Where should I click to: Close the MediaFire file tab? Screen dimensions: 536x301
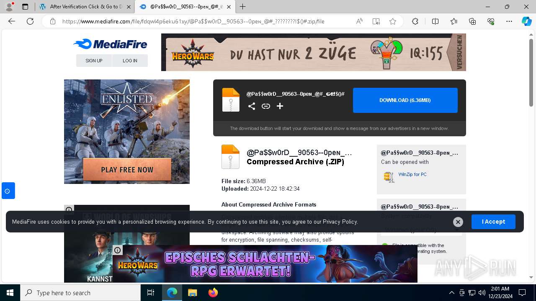coord(229,7)
